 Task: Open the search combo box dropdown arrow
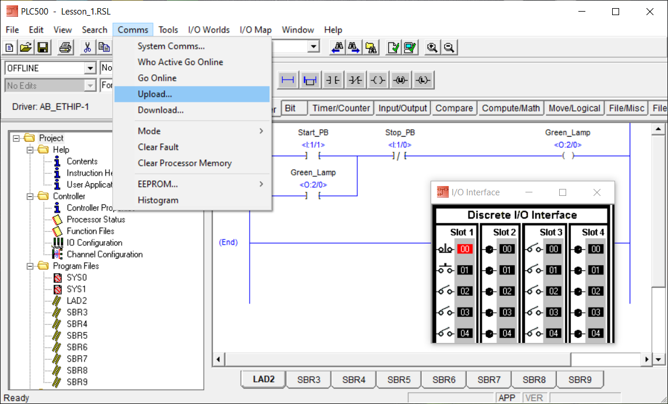coord(314,47)
